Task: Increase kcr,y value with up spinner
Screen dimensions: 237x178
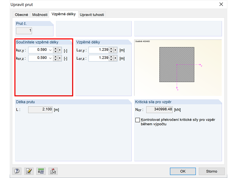Action: point(56,49)
